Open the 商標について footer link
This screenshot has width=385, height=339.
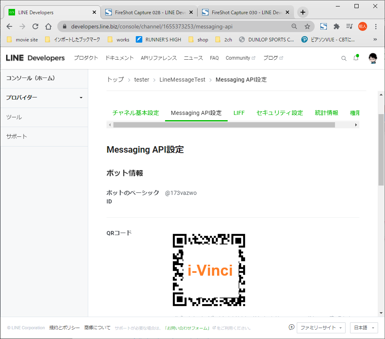pyautogui.click(x=97, y=328)
